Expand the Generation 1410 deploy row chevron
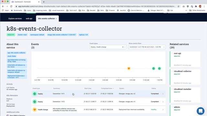Screen dimensions: 207x116 (x=163, y=102)
